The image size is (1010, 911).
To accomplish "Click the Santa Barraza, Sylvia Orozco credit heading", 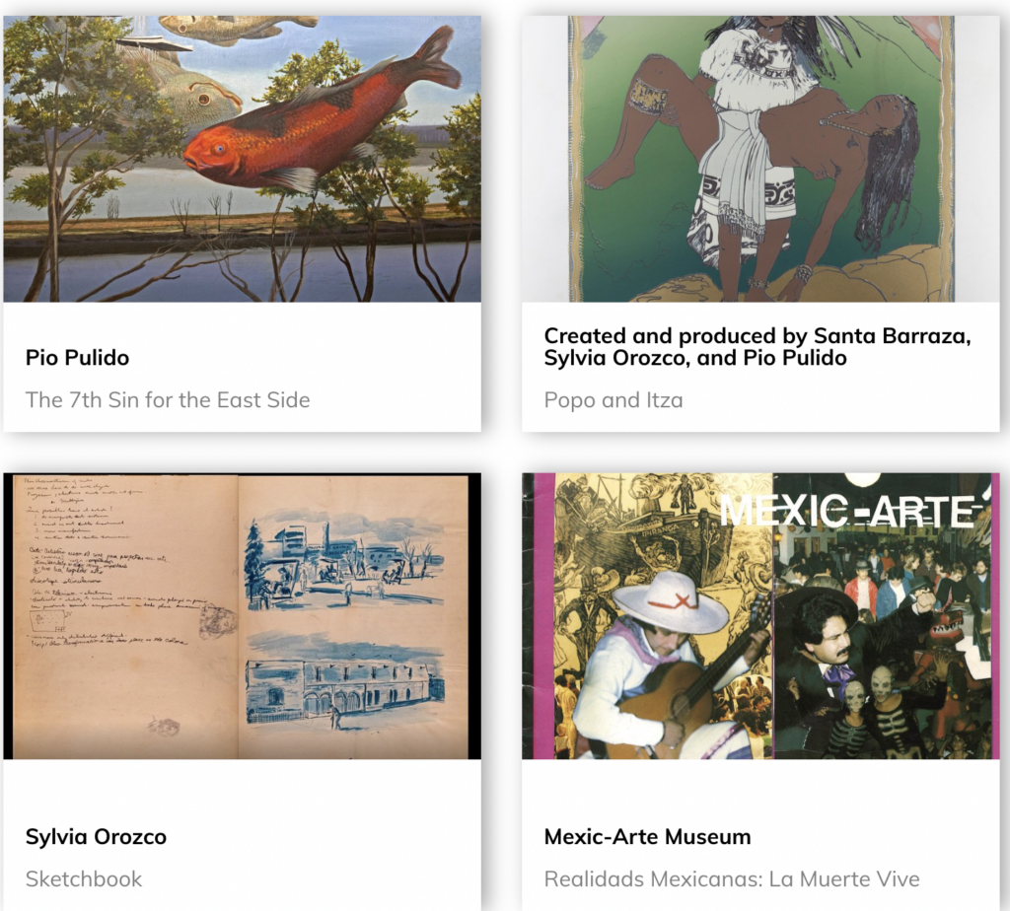I will 757,346.
